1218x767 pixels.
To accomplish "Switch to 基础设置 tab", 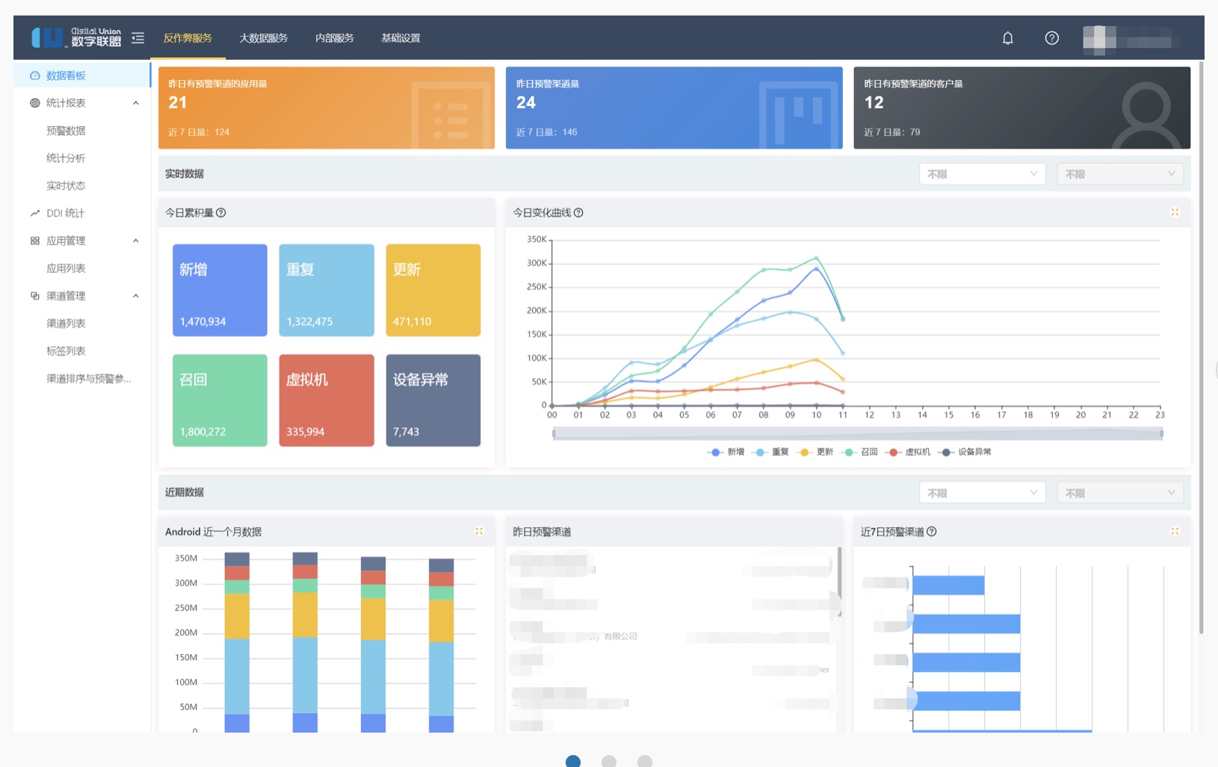I will click(401, 38).
